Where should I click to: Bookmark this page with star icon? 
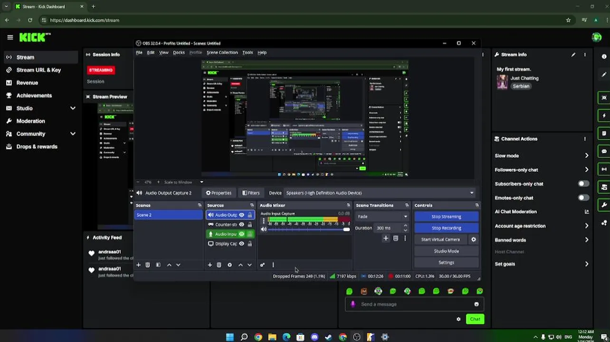tap(568, 20)
